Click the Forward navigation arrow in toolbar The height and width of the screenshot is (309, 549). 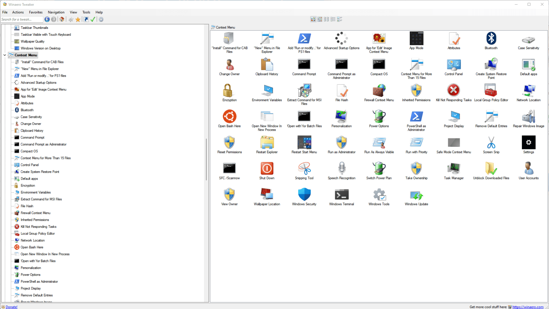[53, 19]
